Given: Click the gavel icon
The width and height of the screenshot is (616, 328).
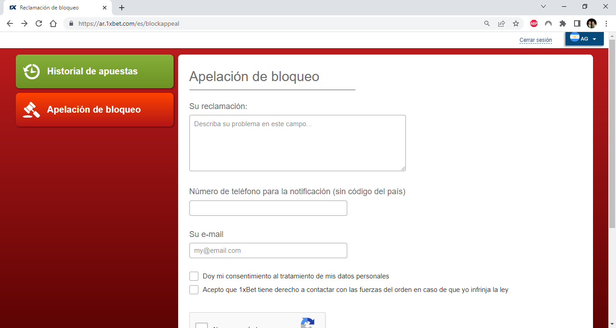Looking at the screenshot, I should [x=32, y=109].
